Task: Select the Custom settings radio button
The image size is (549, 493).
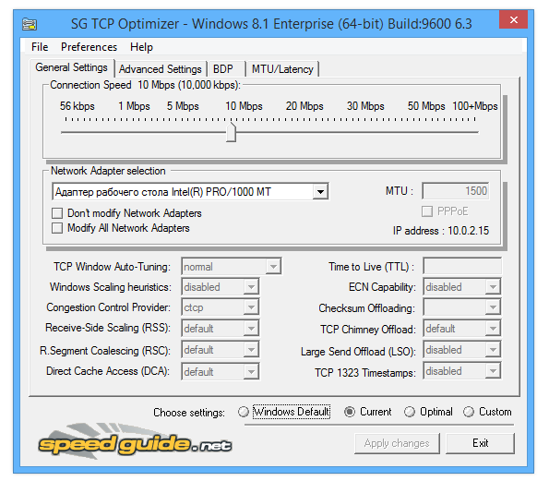Action: coord(469,412)
